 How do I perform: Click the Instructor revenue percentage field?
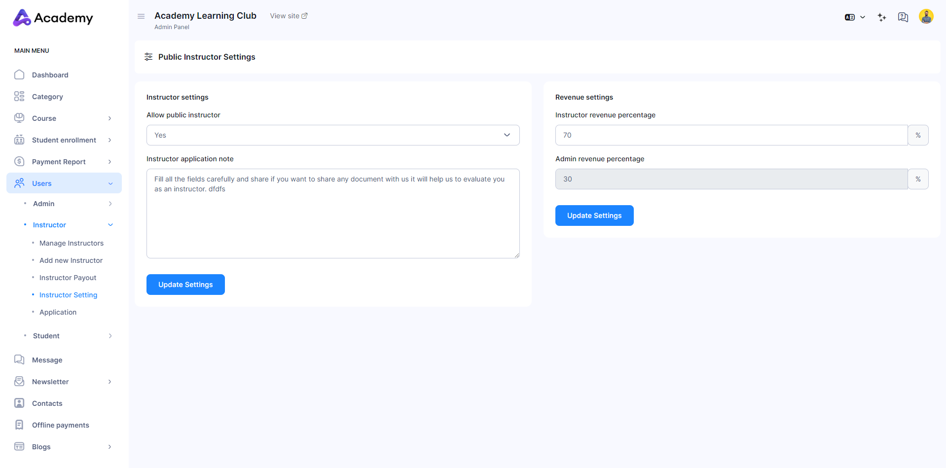pyautogui.click(x=731, y=135)
